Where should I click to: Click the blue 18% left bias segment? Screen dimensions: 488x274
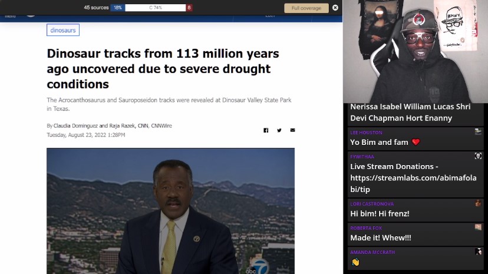click(117, 8)
